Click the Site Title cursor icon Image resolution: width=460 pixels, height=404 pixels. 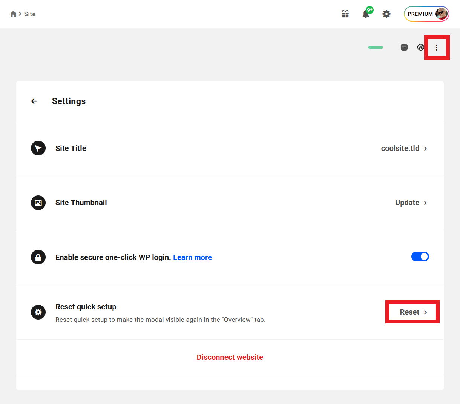(x=38, y=148)
